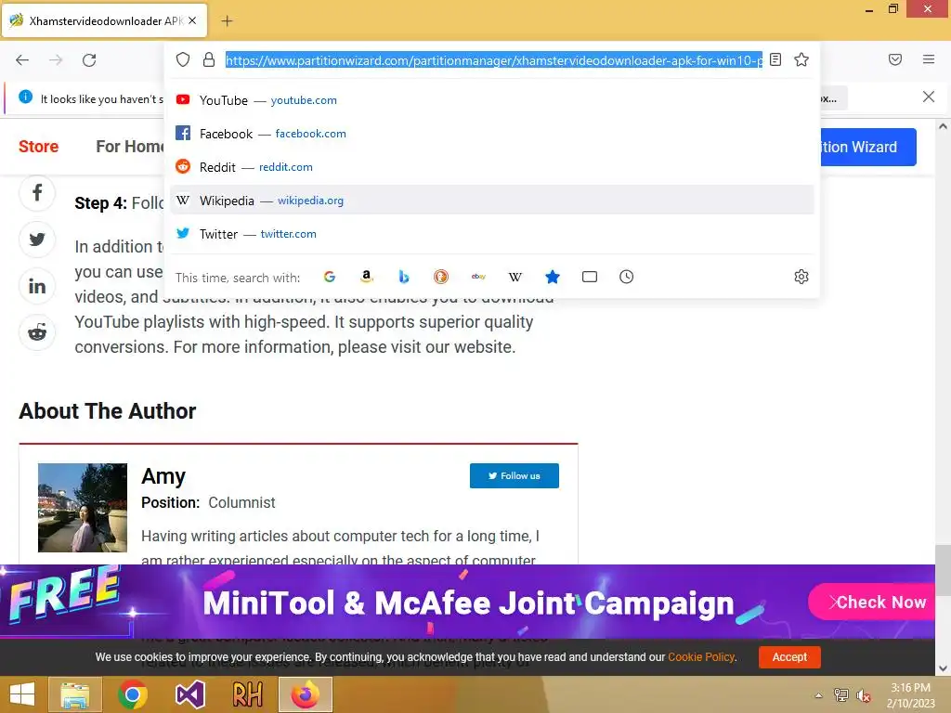Select the Twitter suggestion in dropdown
Screen dimensions: 951x713
click(492, 233)
